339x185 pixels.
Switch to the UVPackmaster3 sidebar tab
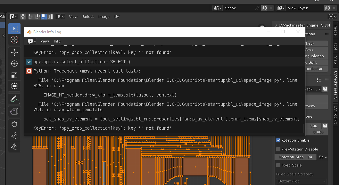coord(335,85)
